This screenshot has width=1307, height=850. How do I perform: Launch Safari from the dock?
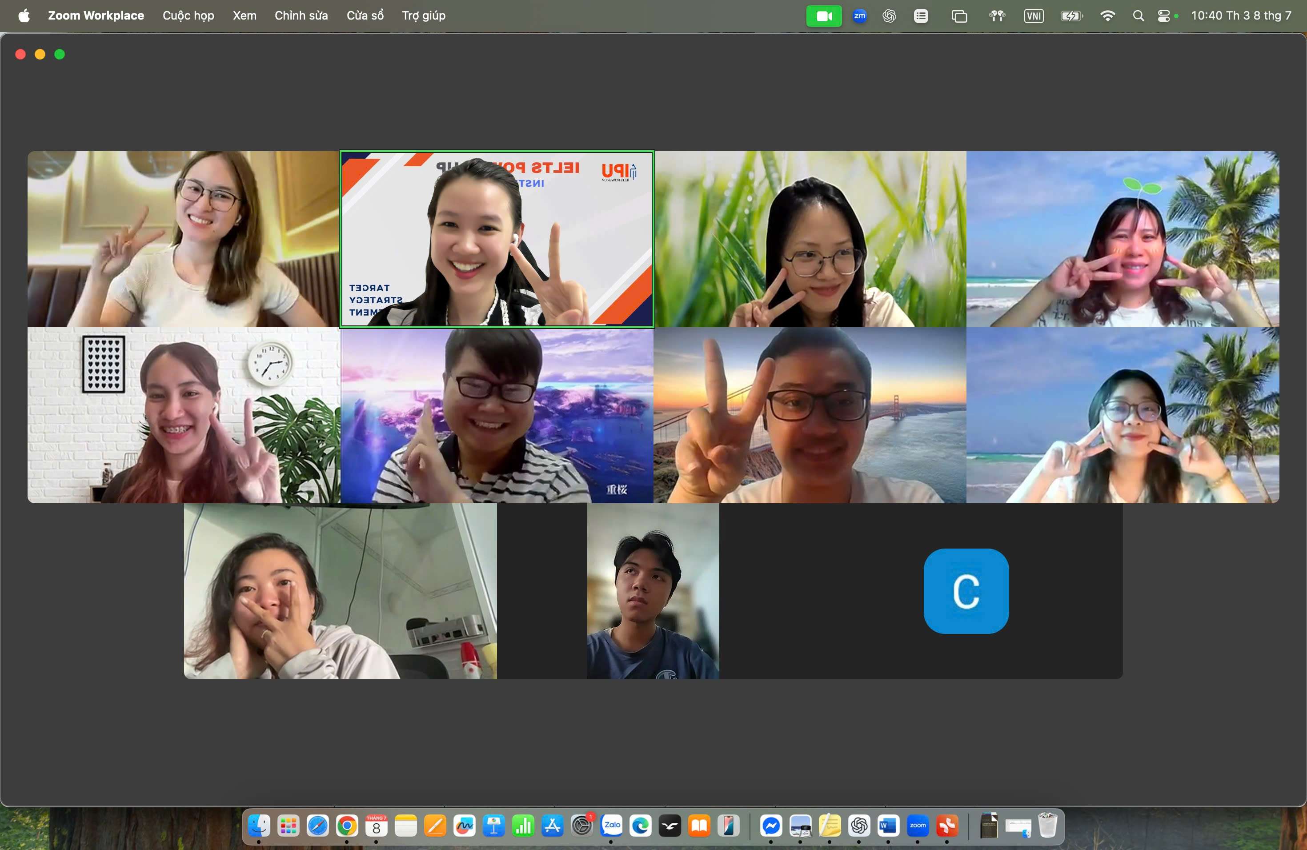tap(317, 825)
